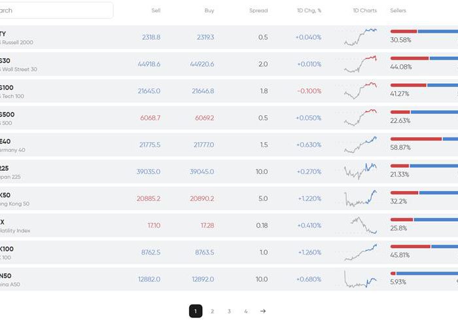Sort by Sell column header
The height and width of the screenshot is (320, 458).
coord(156,10)
